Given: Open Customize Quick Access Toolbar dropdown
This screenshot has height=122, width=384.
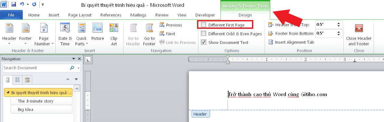Looking at the screenshot, I should click(43, 5).
